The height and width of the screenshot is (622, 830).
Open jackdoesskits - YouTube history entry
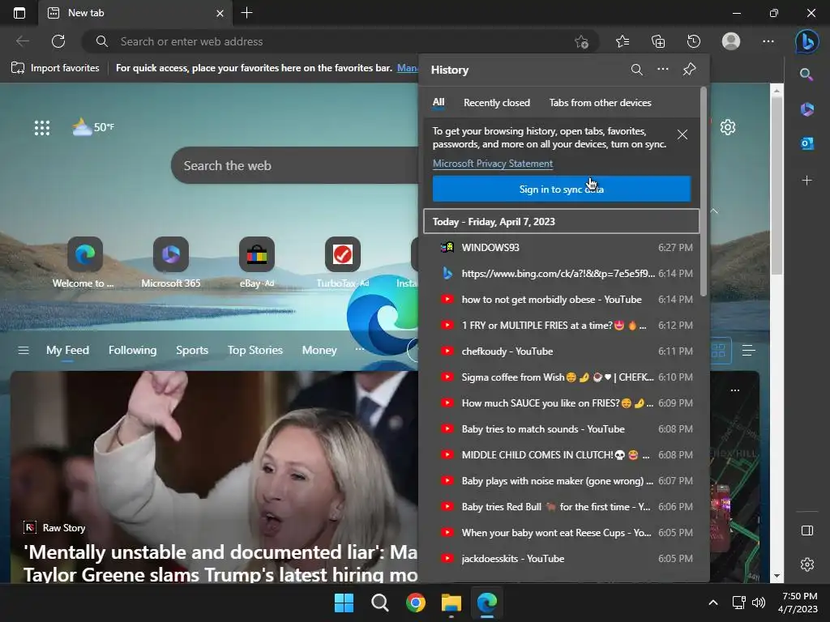pos(561,558)
